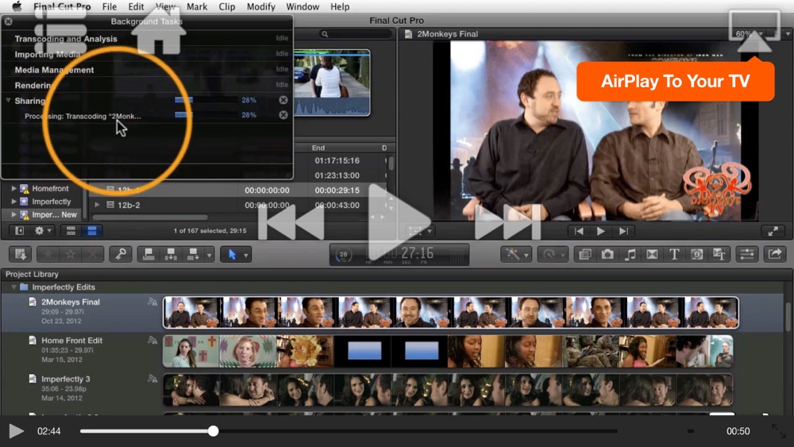Cancel the Sharing task
This screenshot has width=794, height=447.
click(x=283, y=100)
